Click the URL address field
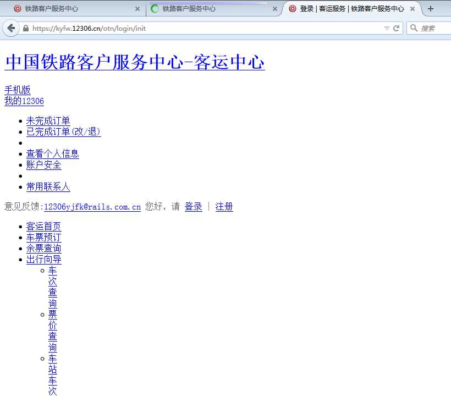451x396 pixels. (201, 28)
